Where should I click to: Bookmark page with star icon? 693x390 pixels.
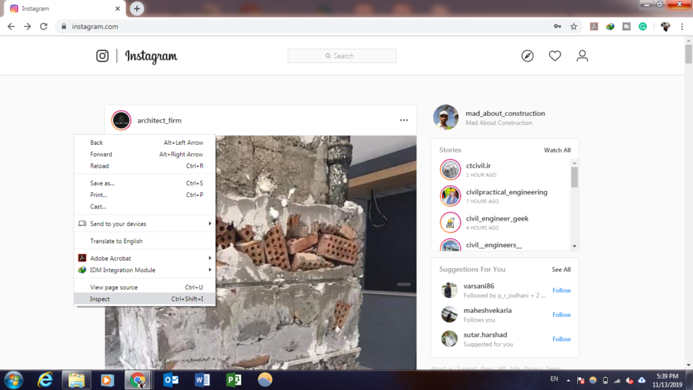(x=574, y=26)
